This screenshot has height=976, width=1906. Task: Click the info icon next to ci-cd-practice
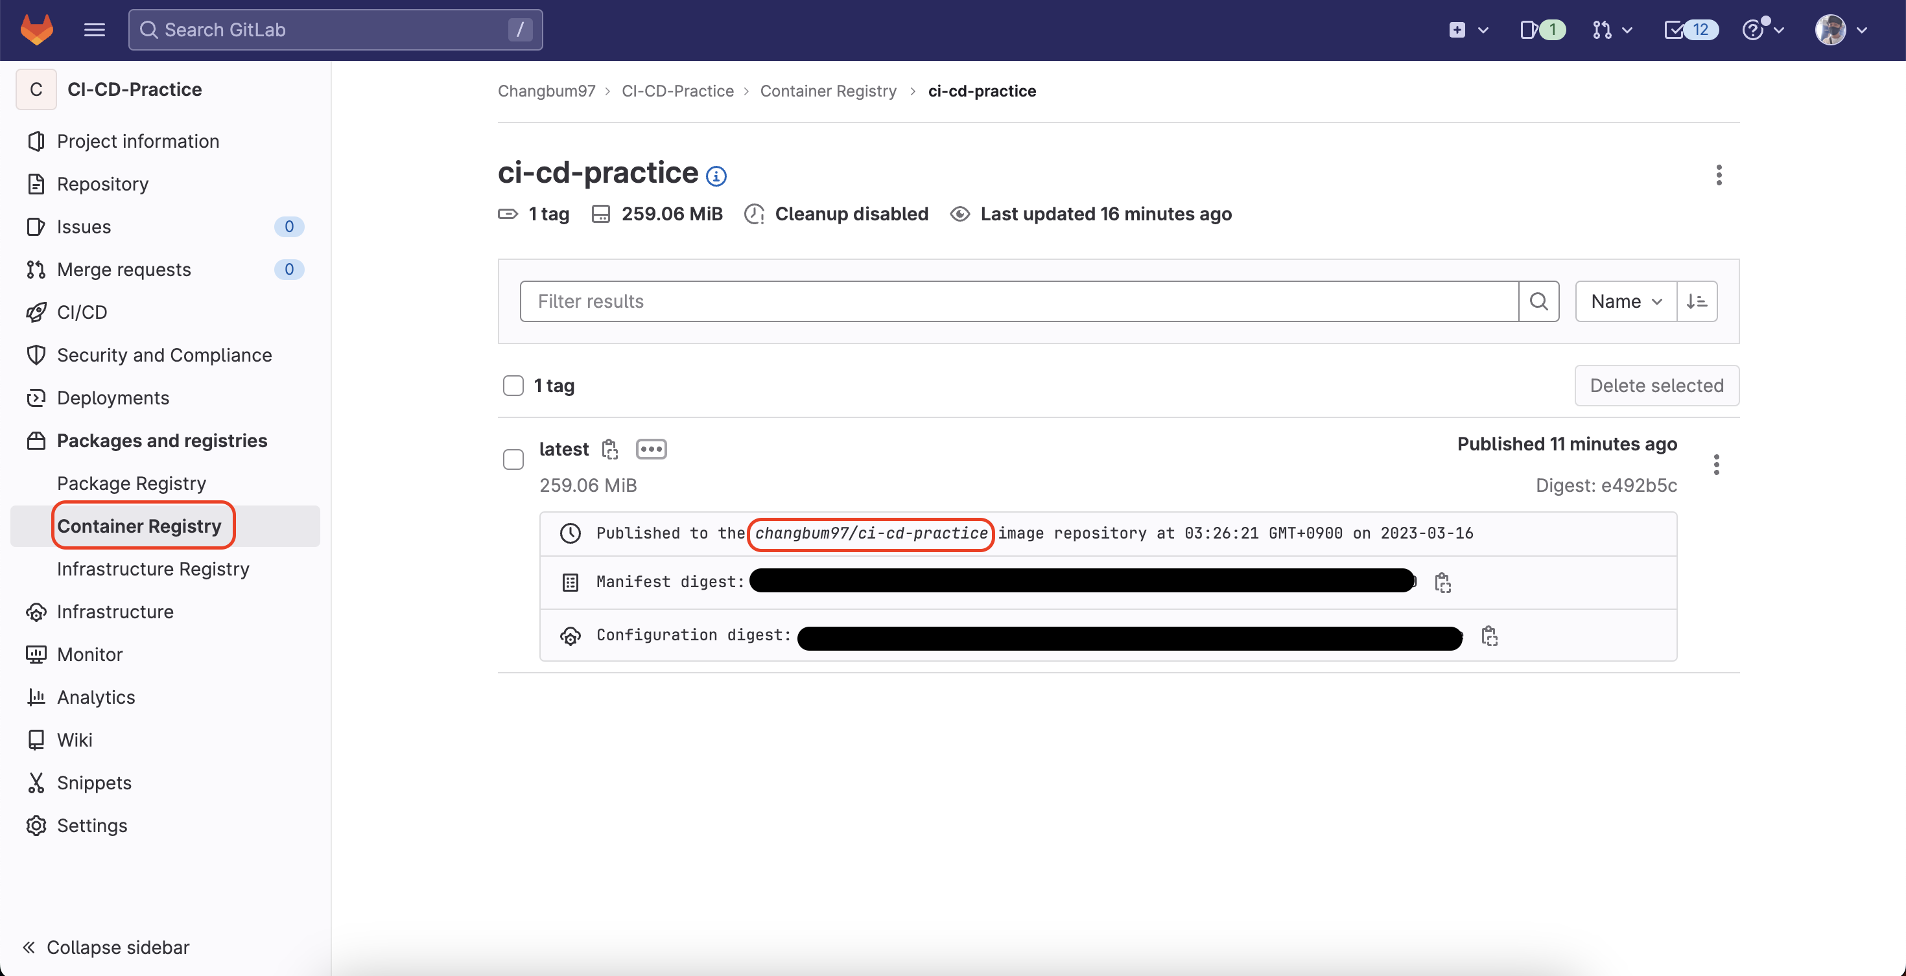(x=716, y=176)
